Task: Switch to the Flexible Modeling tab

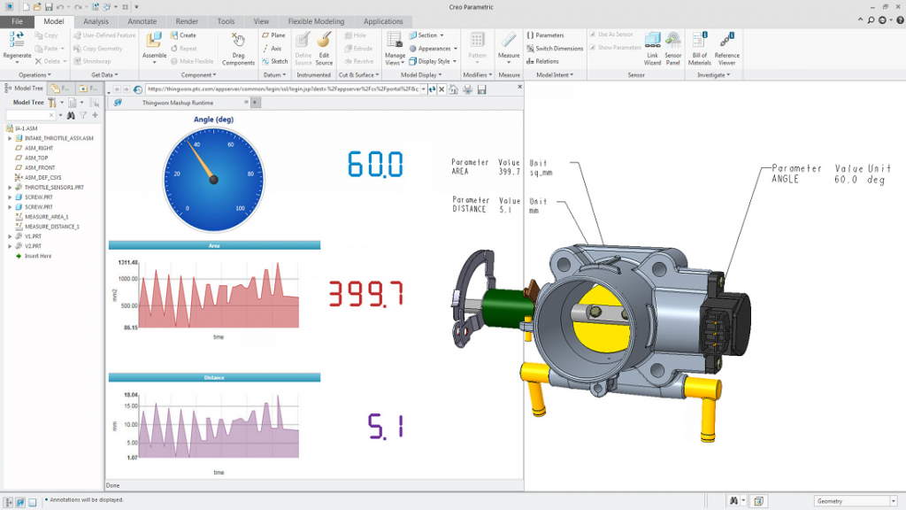Action: [316, 21]
